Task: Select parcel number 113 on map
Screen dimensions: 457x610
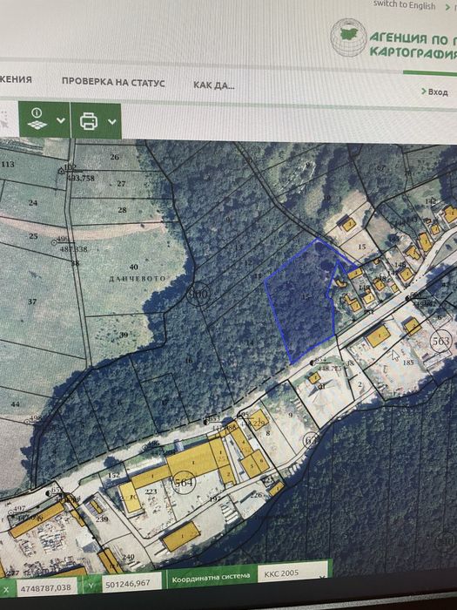Action: click(8, 164)
